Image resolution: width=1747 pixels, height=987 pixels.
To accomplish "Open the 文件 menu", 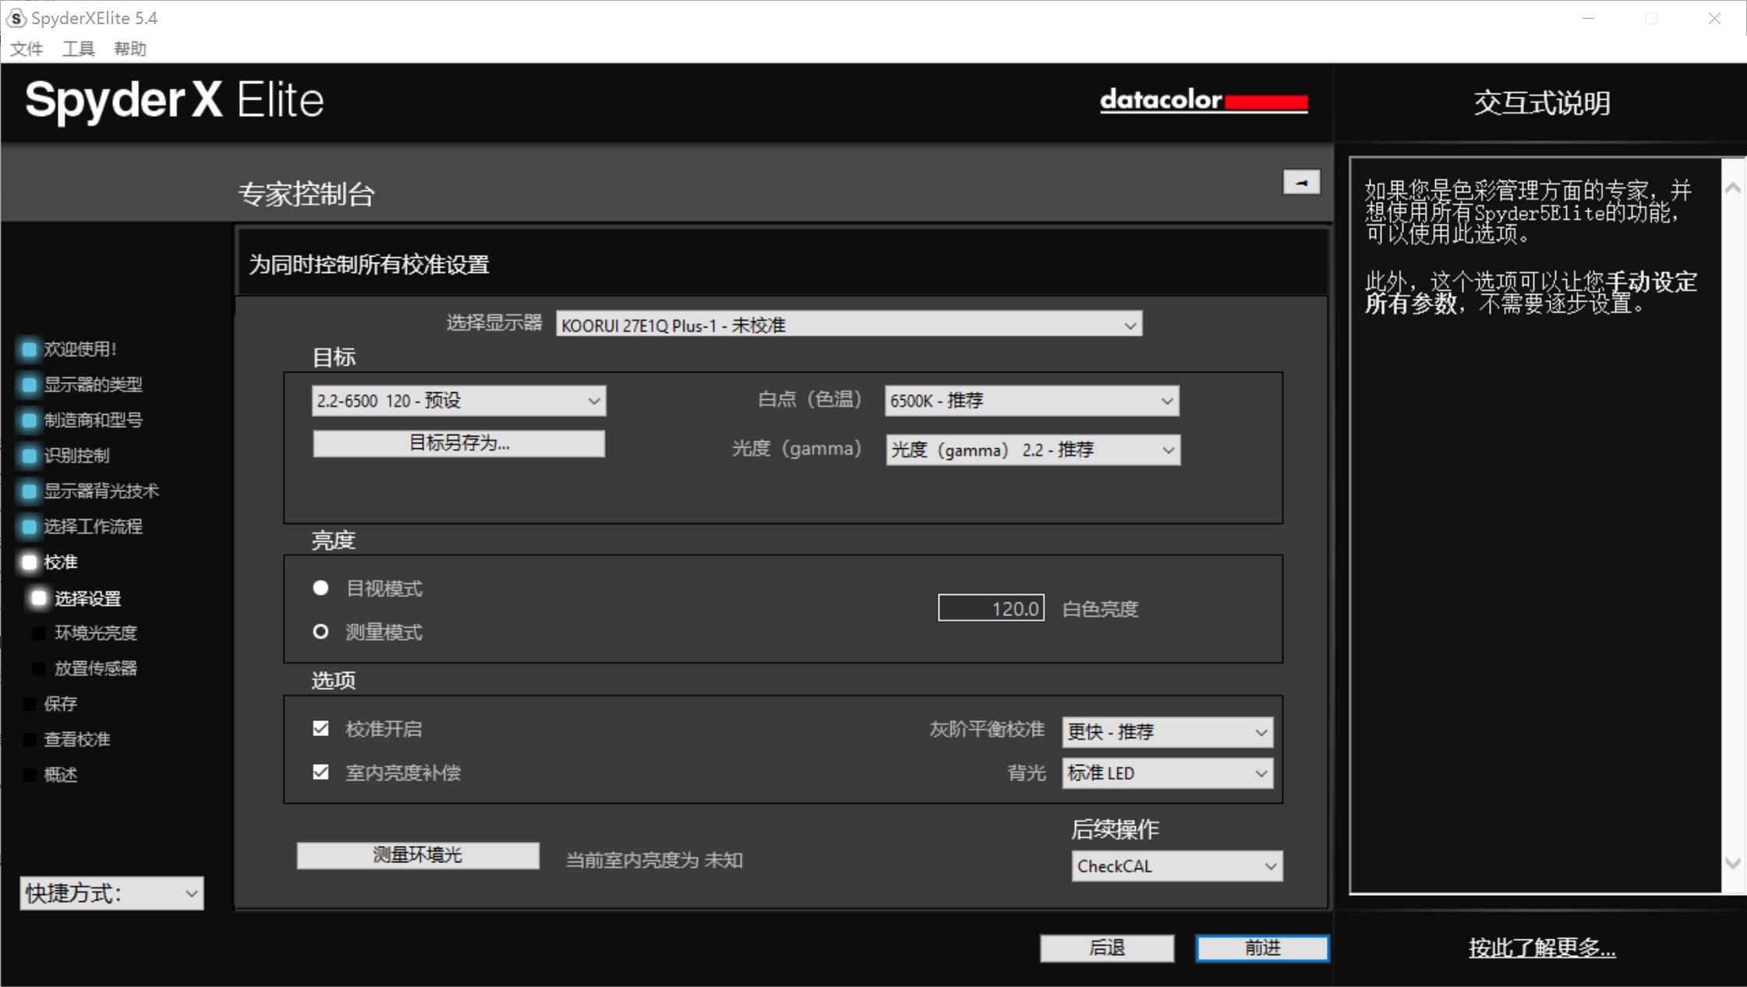I will [27, 49].
